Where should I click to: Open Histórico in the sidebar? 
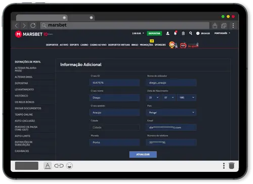[x=21, y=96]
